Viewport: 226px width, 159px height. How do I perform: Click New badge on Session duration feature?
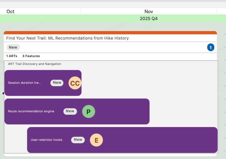tap(57, 83)
